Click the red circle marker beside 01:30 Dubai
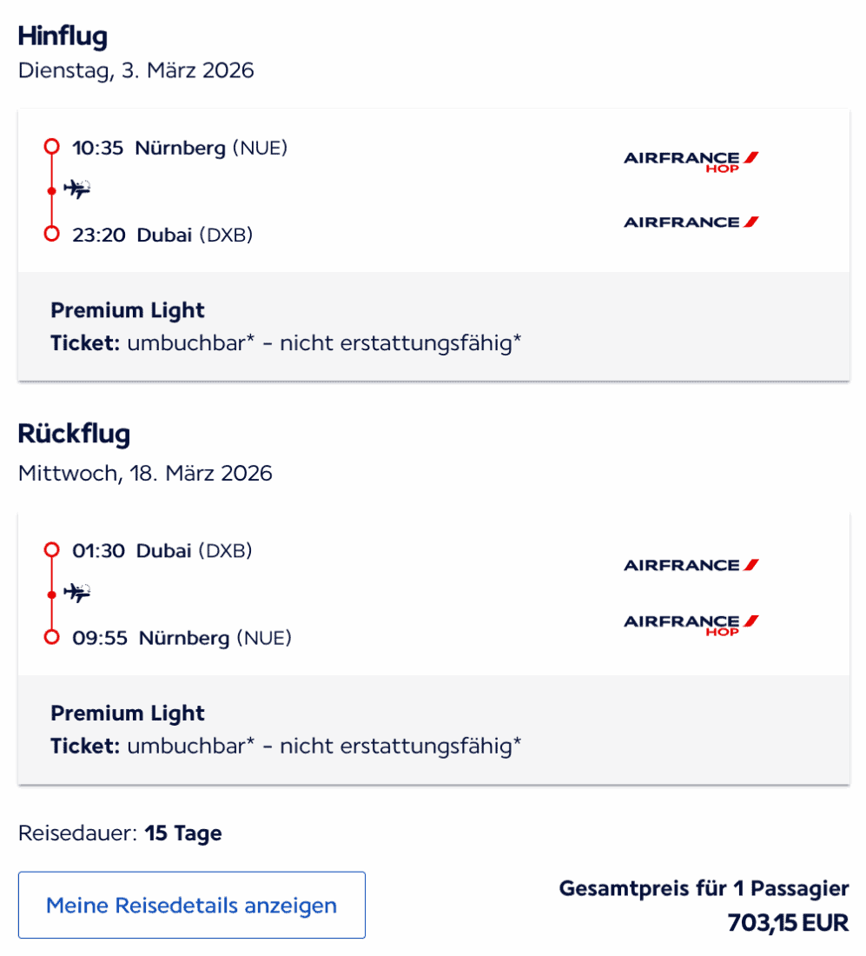 coord(51,550)
